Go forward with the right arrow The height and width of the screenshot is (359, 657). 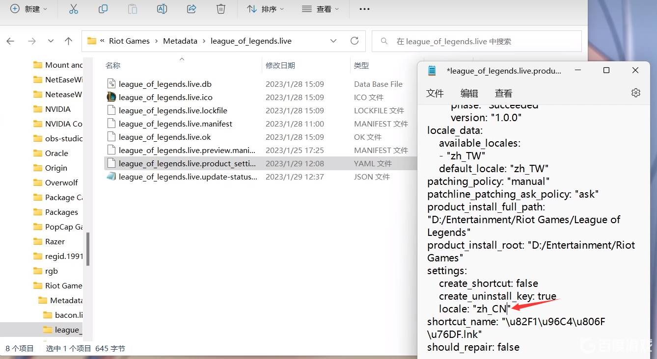point(32,41)
